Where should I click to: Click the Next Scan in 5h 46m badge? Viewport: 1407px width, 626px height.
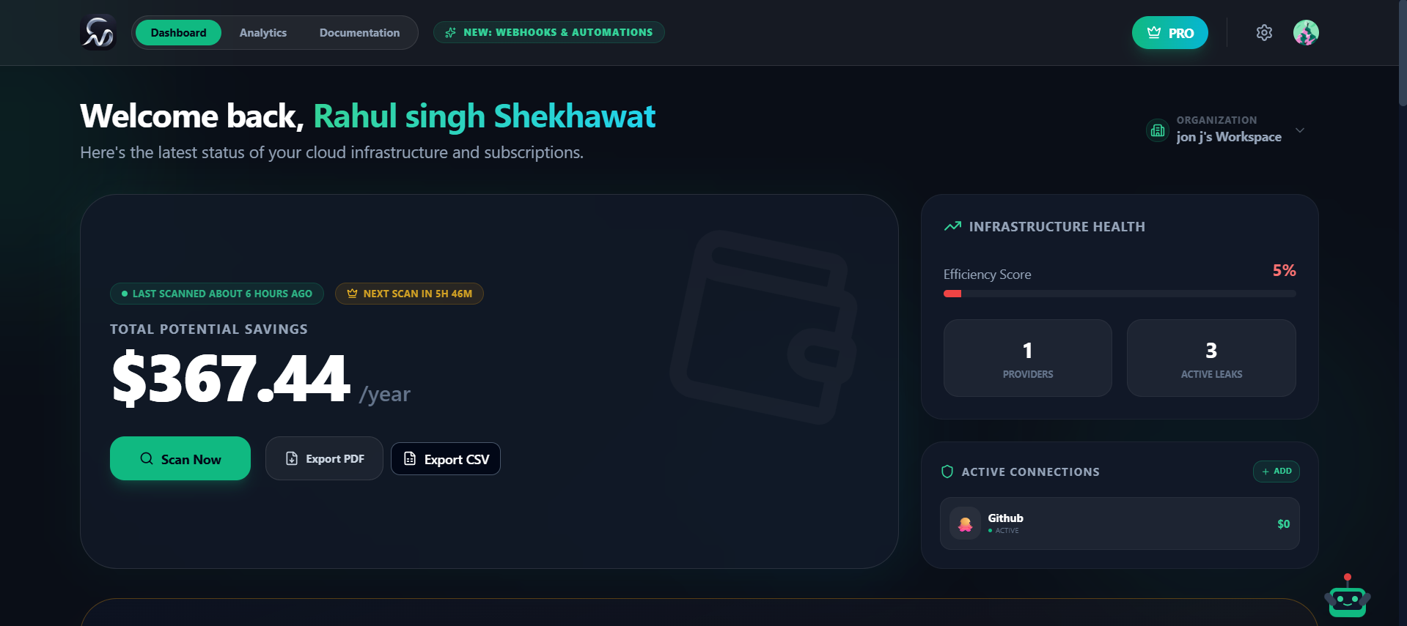pyautogui.click(x=409, y=294)
